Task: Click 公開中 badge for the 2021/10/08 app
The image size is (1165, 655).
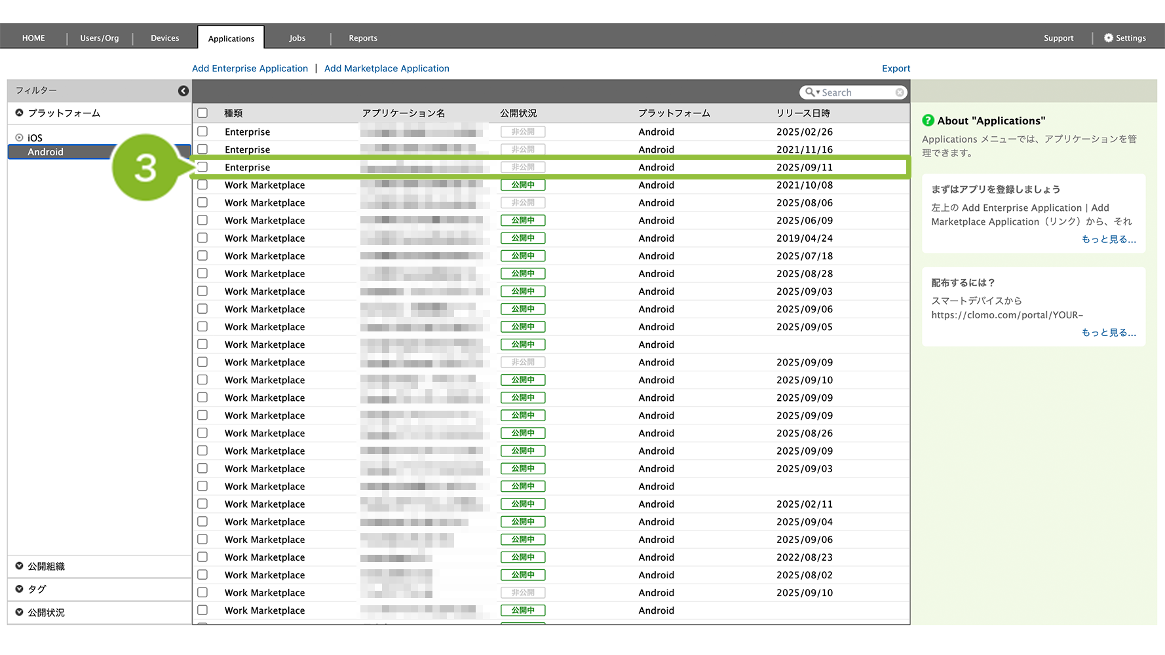Action: click(x=522, y=185)
